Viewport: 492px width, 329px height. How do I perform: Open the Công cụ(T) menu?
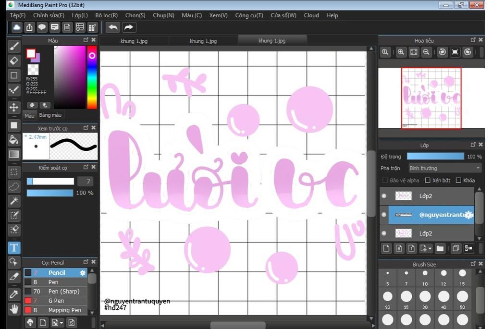249,15
